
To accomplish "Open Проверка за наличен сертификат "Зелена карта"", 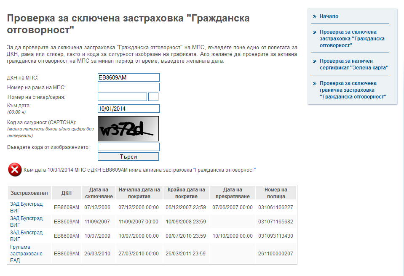I will (353, 64).
